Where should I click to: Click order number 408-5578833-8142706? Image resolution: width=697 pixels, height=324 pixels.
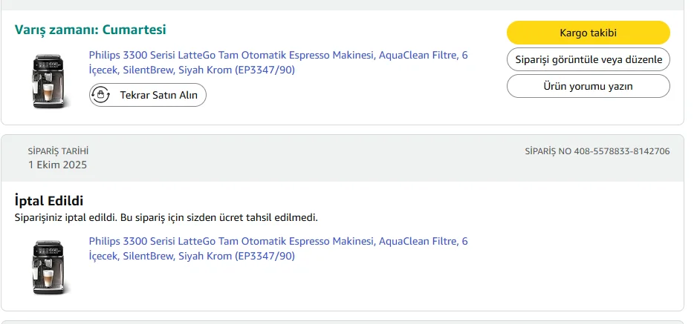tap(622, 151)
